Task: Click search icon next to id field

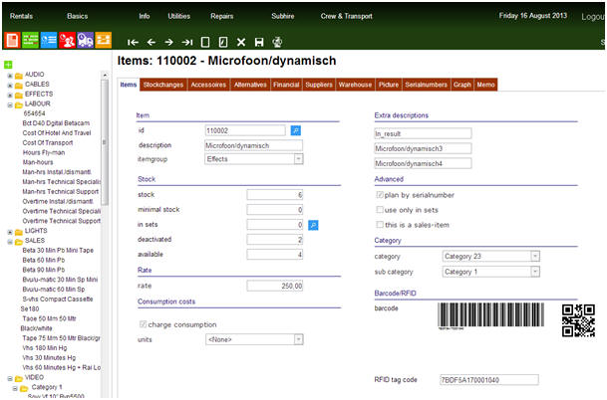Action: [x=296, y=130]
